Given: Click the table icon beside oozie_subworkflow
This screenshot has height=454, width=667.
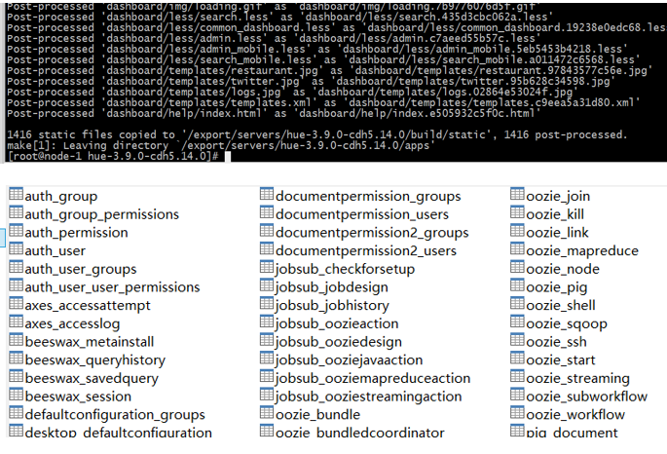Looking at the screenshot, I should tap(517, 395).
